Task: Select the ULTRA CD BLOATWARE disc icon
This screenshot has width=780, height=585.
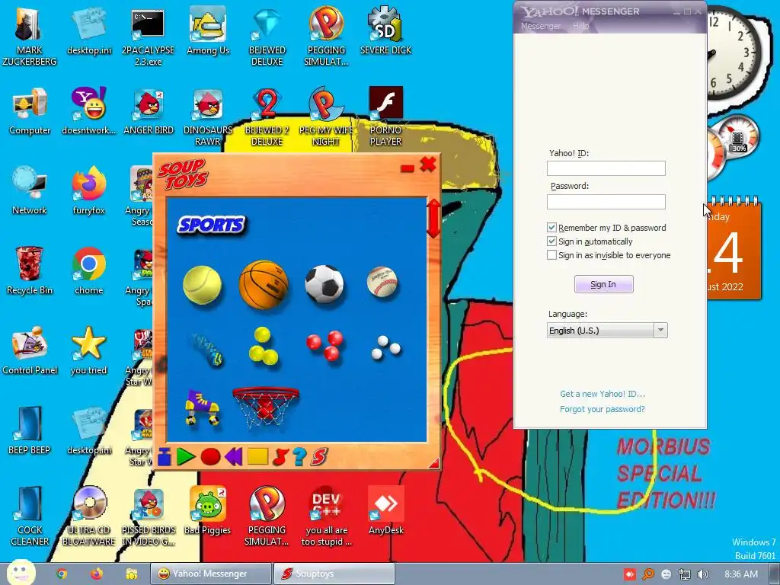Action: (x=88, y=516)
